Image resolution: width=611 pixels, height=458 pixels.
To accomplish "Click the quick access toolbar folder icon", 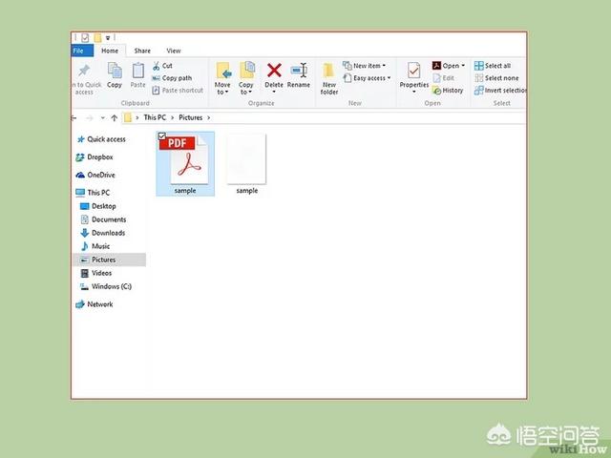I will click(x=97, y=38).
